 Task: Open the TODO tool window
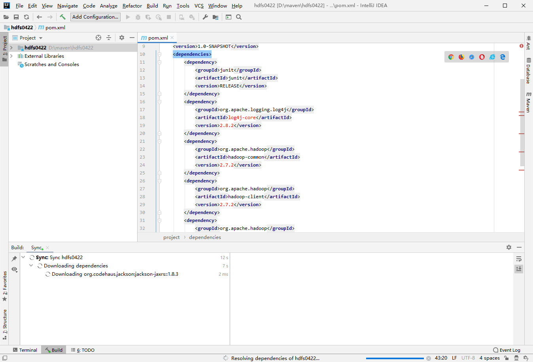point(83,350)
